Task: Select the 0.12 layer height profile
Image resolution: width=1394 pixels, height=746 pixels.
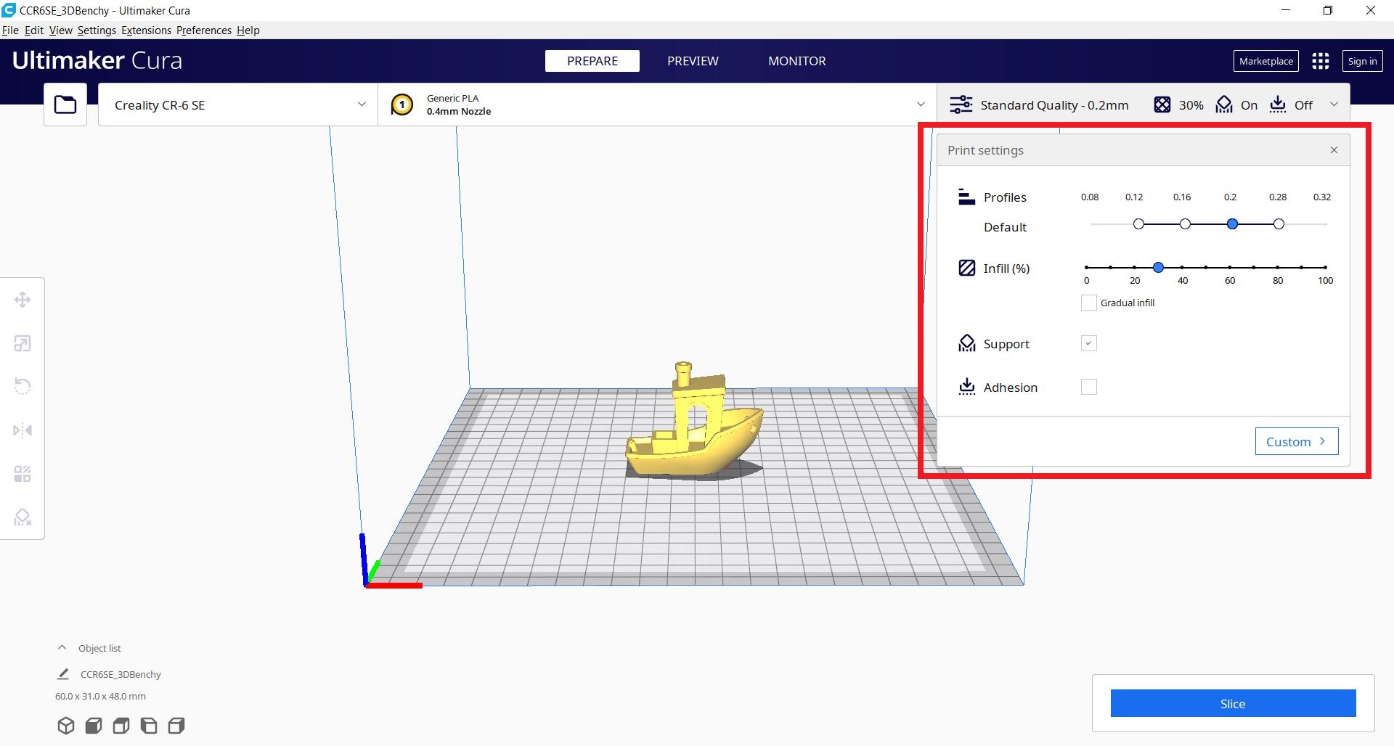Action: 1138,224
